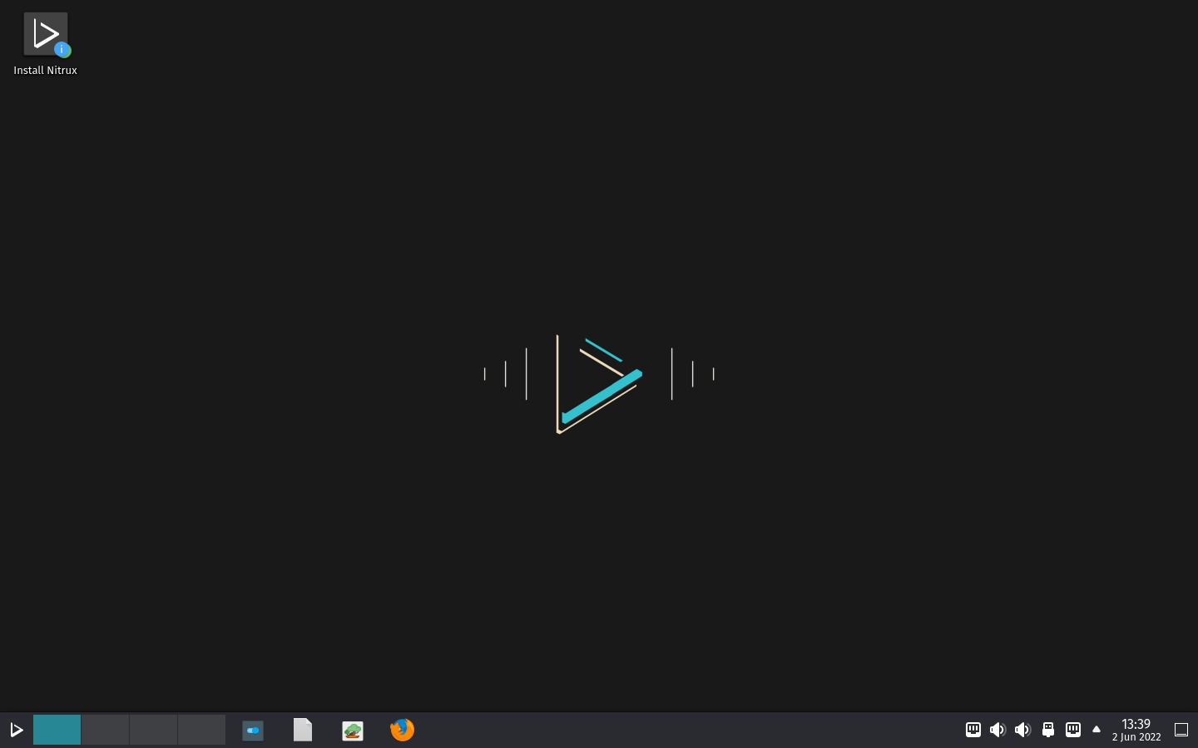This screenshot has width=1198, height=748.
Task: Open the volume icon next to the USB device icon
Action: click(1022, 730)
